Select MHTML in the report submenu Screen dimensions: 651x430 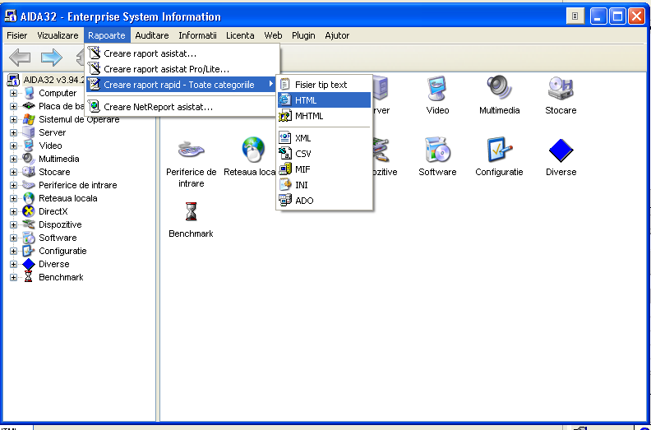324,116
